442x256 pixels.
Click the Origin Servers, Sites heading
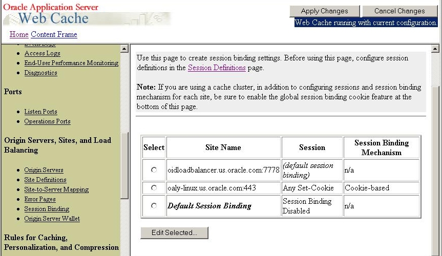point(57,145)
